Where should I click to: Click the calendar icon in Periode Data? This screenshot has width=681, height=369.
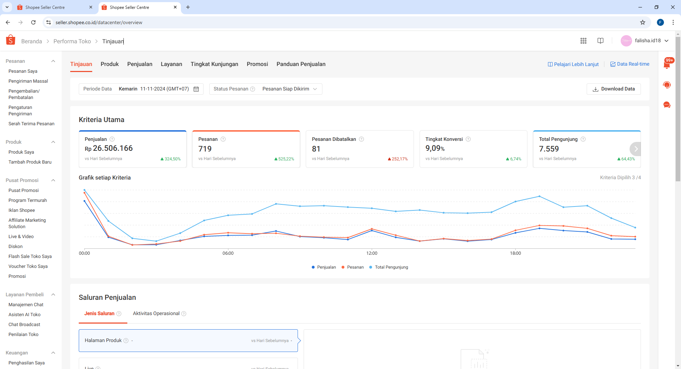(x=196, y=89)
